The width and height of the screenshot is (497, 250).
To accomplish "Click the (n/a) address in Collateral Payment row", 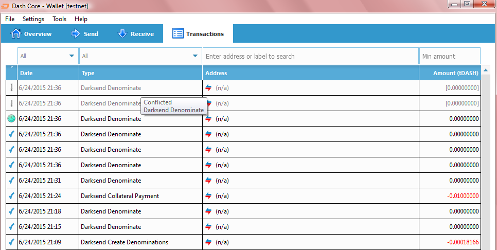I will (222, 196).
